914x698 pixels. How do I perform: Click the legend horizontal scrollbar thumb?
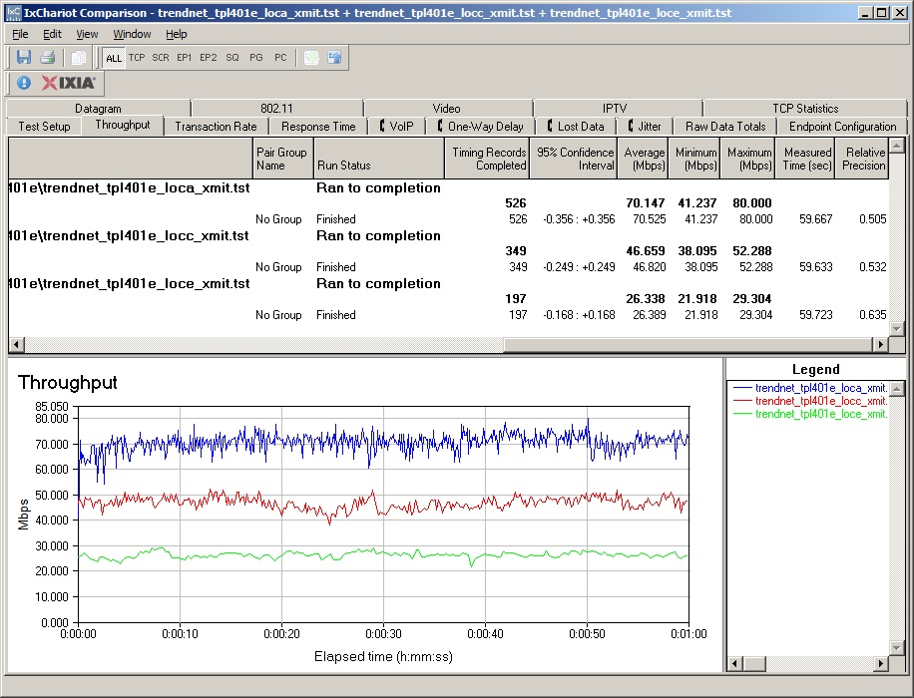coord(754,664)
